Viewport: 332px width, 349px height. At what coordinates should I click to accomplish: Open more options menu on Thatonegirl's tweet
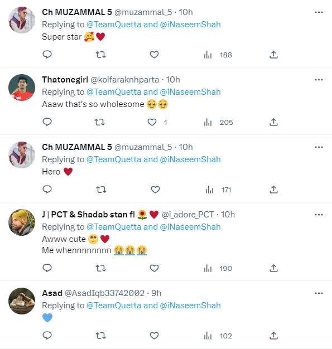(319, 80)
